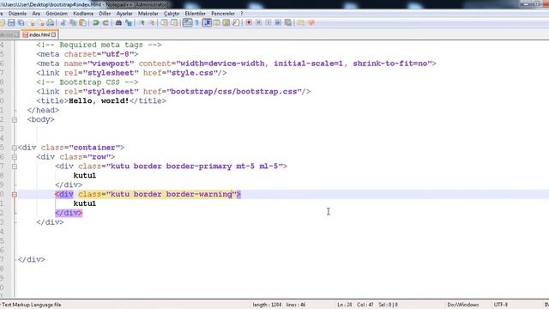Collapse the row div fold marker
The height and width of the screenshot is (309, 549).
pyautogui.click(x=15, y=157)
